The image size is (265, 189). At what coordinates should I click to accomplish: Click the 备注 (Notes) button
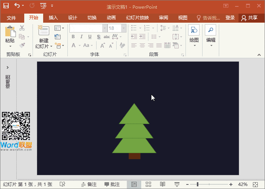click(89, 184)
